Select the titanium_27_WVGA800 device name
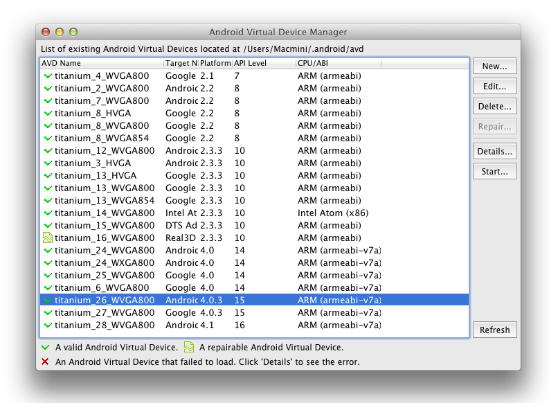Image resolution: width=549 pixels, height=403 pixels. click(x=105, y=312)
